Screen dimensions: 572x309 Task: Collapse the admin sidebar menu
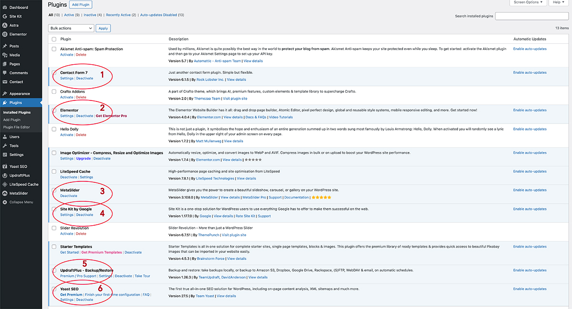tap(18, 202)
